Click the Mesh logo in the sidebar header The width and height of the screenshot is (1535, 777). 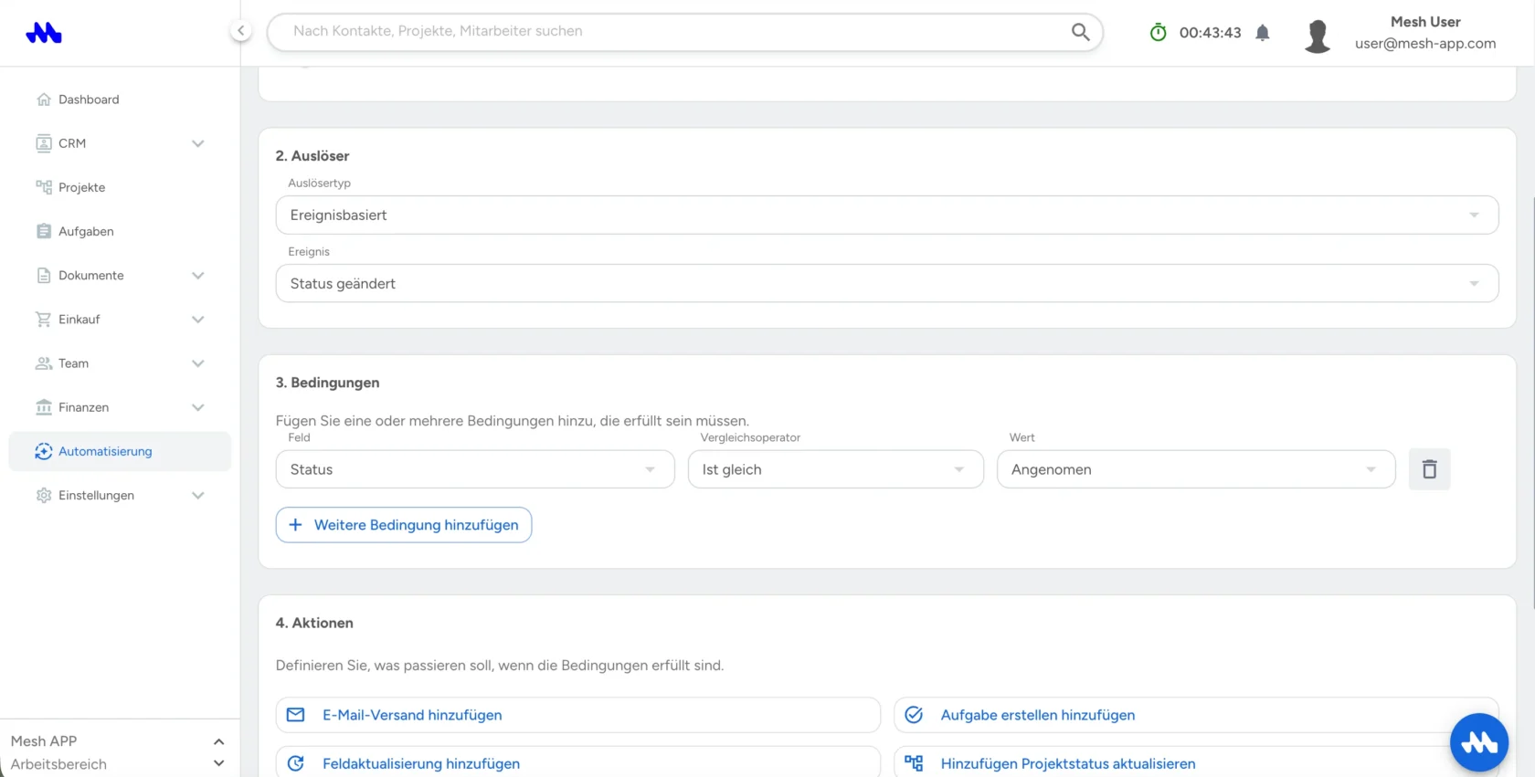click(x=44, y=33)
